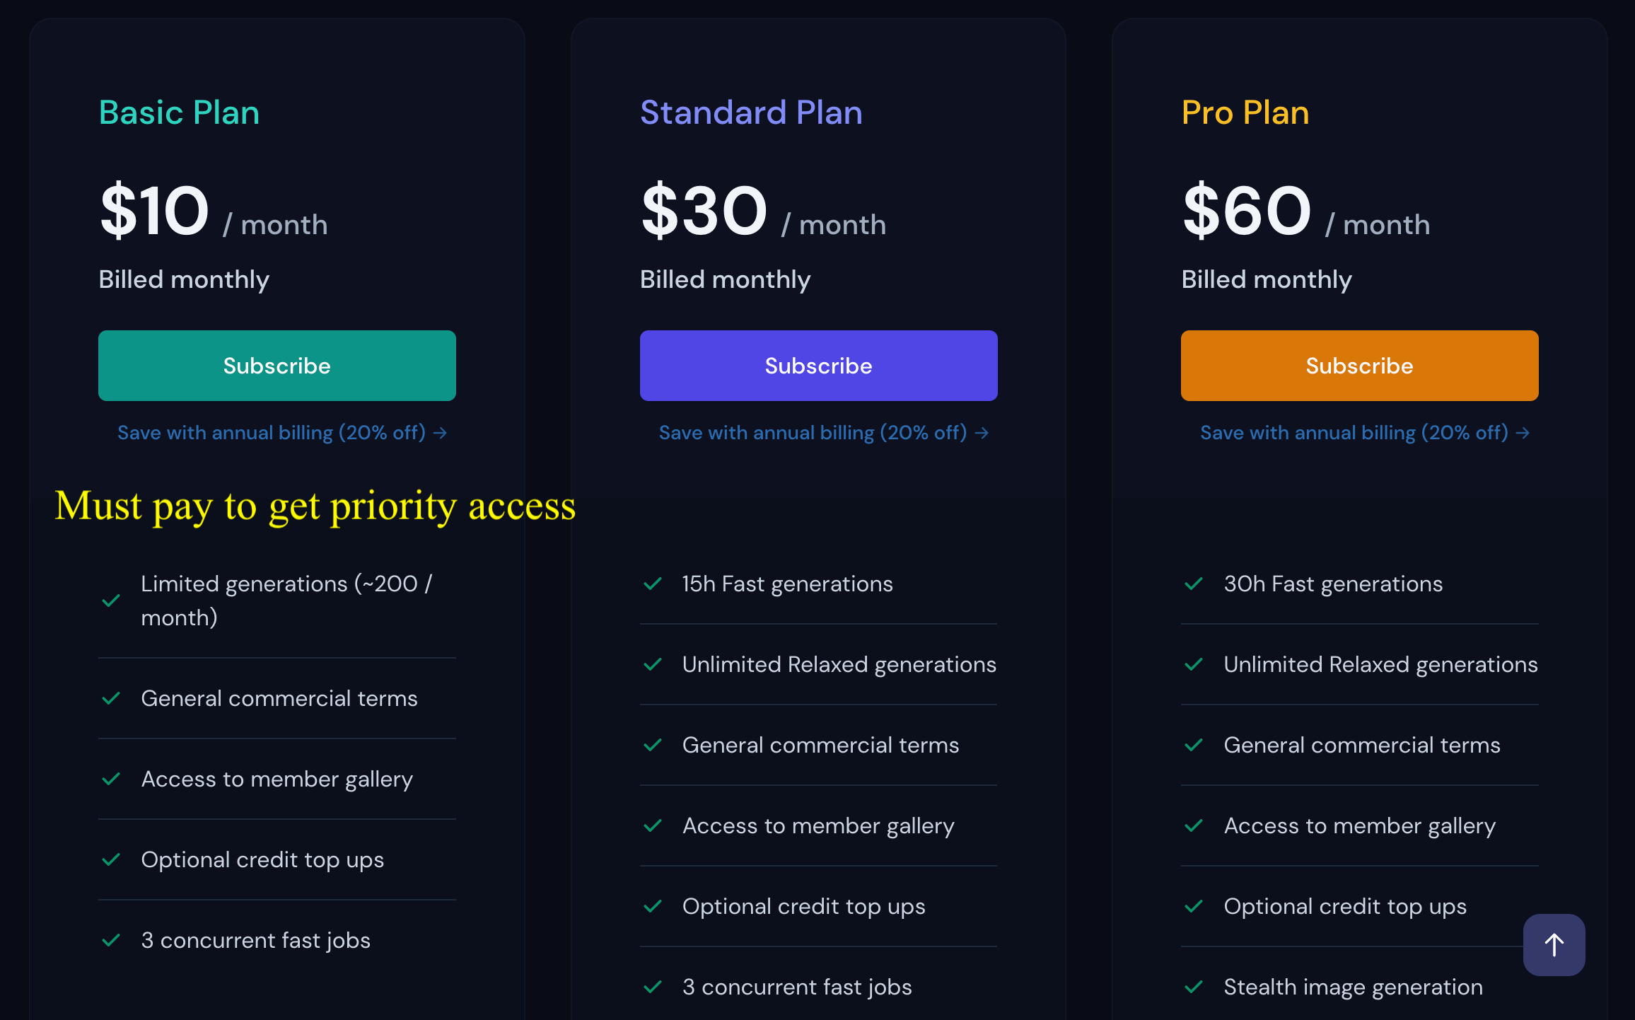Click the Pro Plan title text
Viewport: 1635px width, 1020px height.
pyautogui.click(x=1245, y=112)
